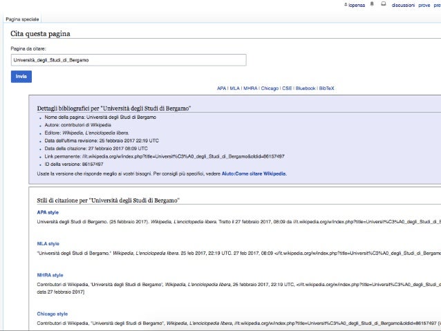The image size is (441, 331).
Task: Click 'Autore: contributori di Wikipedia' entry
Action: click(77, 125)
